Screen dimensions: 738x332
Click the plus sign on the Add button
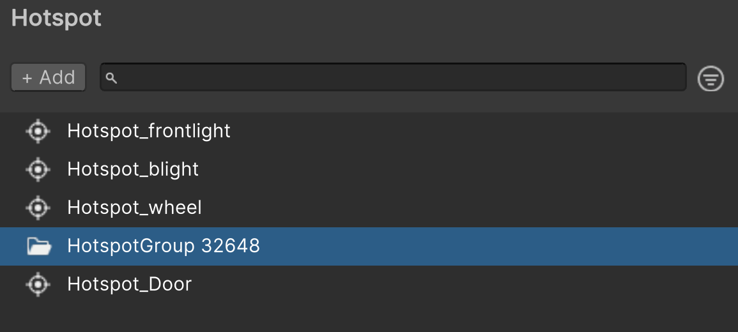pyautogui.click(x=27, y=78)
